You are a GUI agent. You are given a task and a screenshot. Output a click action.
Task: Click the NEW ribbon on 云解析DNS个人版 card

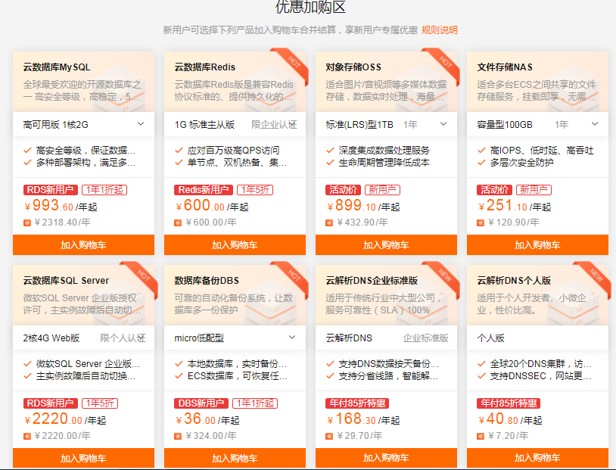pos(596,276)
